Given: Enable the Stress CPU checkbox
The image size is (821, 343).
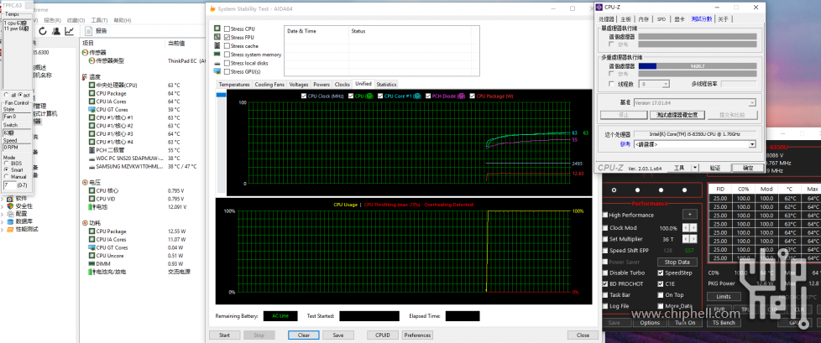Looking at the screenshot, I should [x=227, y=29].
